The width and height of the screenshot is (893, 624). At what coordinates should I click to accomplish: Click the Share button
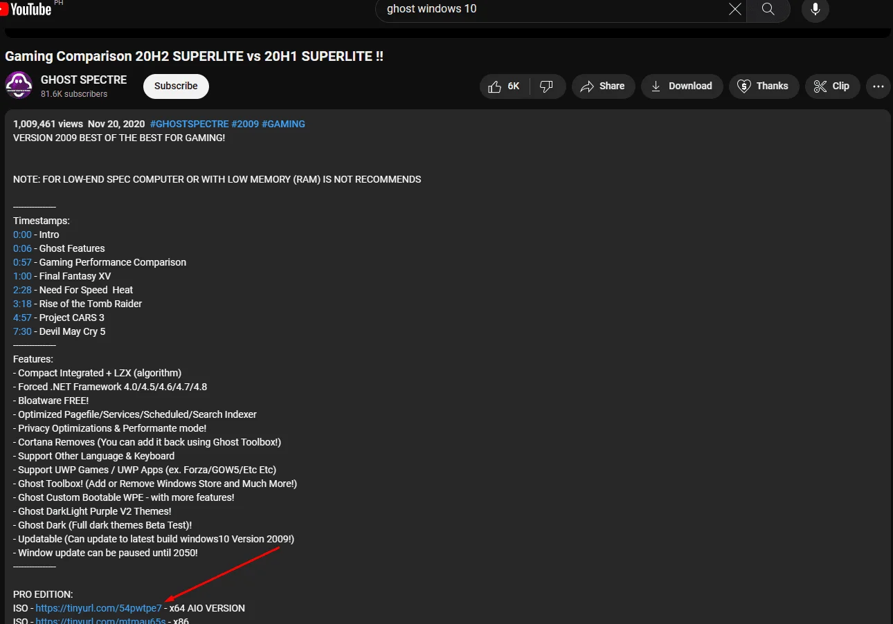pos(603,86)
